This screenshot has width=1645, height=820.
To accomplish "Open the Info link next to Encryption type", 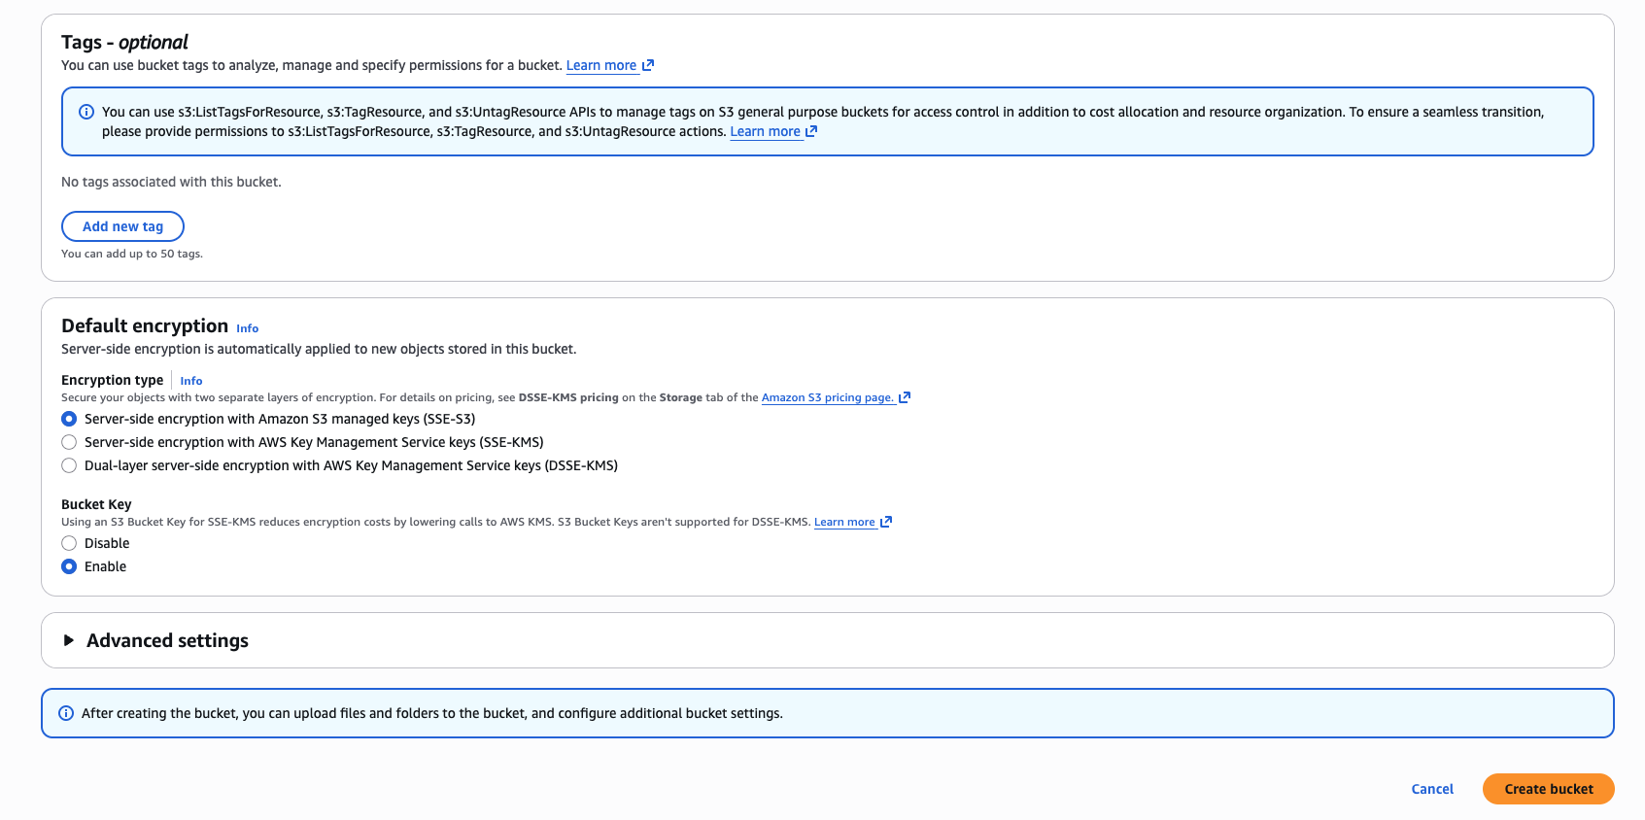I will [191, 381].
